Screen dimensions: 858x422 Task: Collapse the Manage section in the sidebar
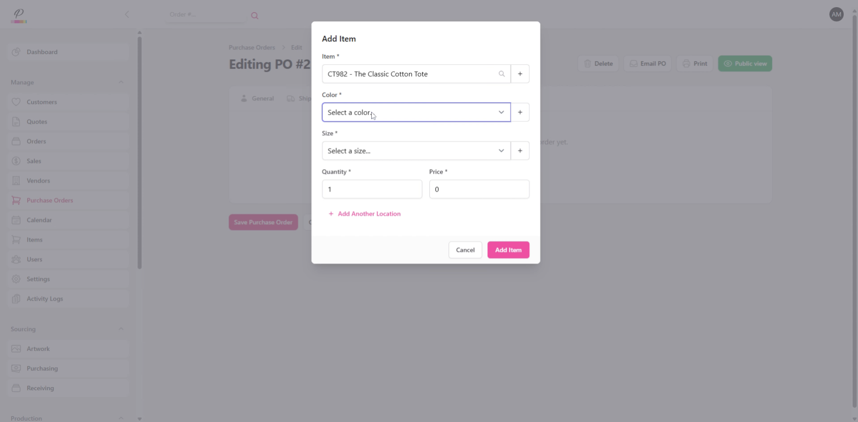[x=121, y=82]
